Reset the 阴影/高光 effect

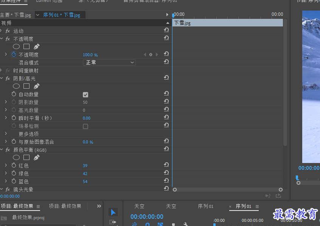(x=166, y=78)
